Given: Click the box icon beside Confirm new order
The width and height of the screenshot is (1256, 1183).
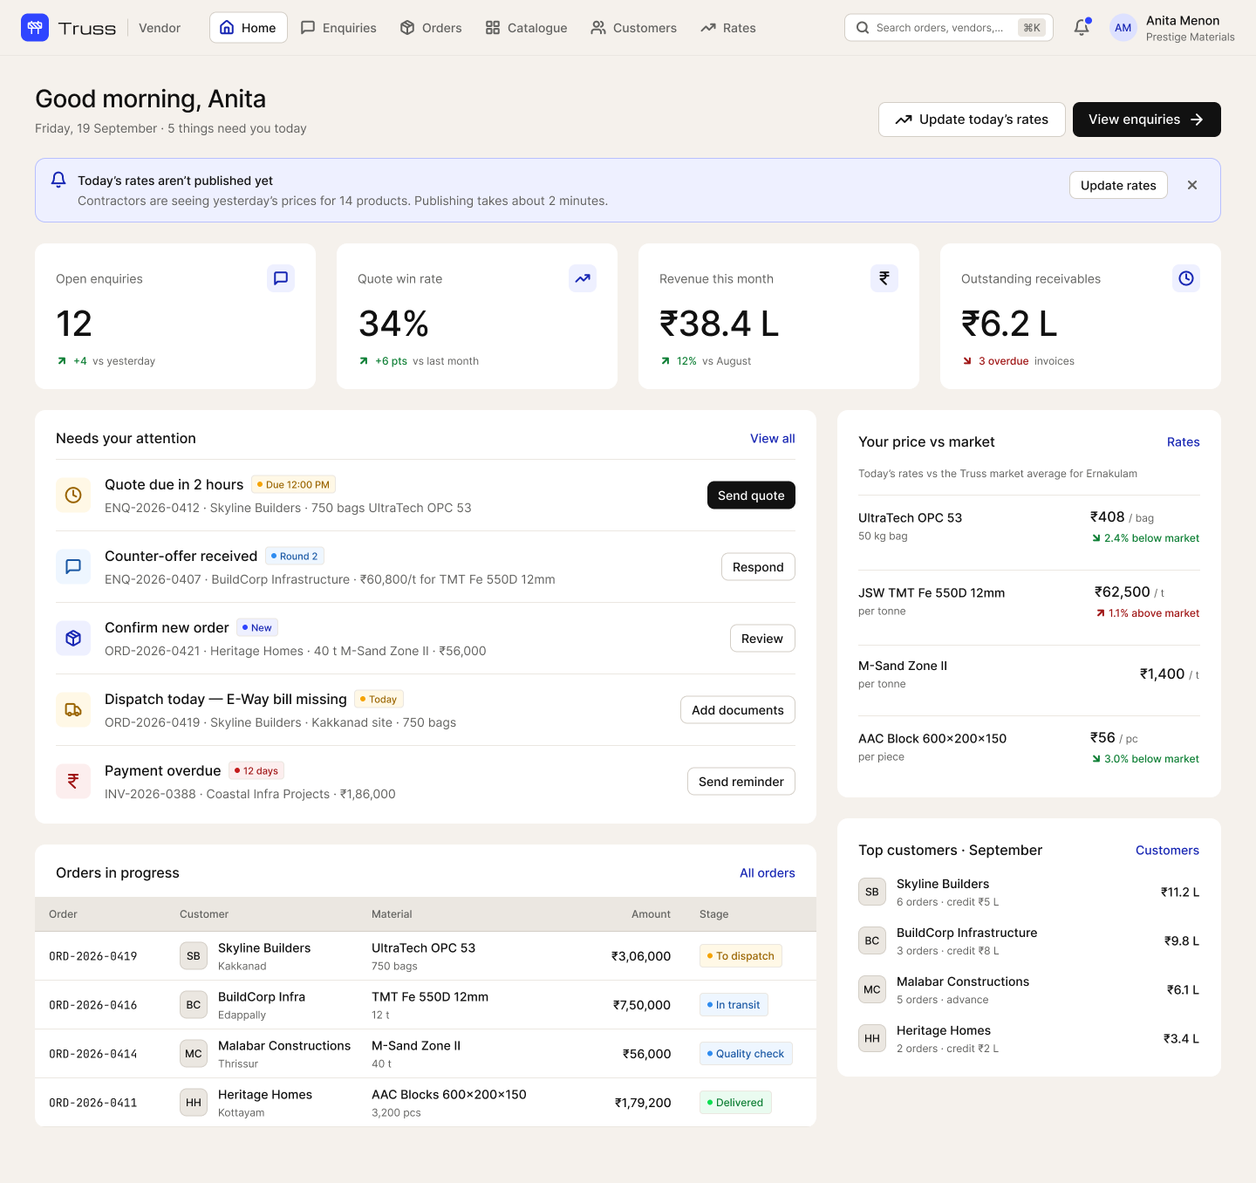Looking at the screenshot, I should 73,639.
